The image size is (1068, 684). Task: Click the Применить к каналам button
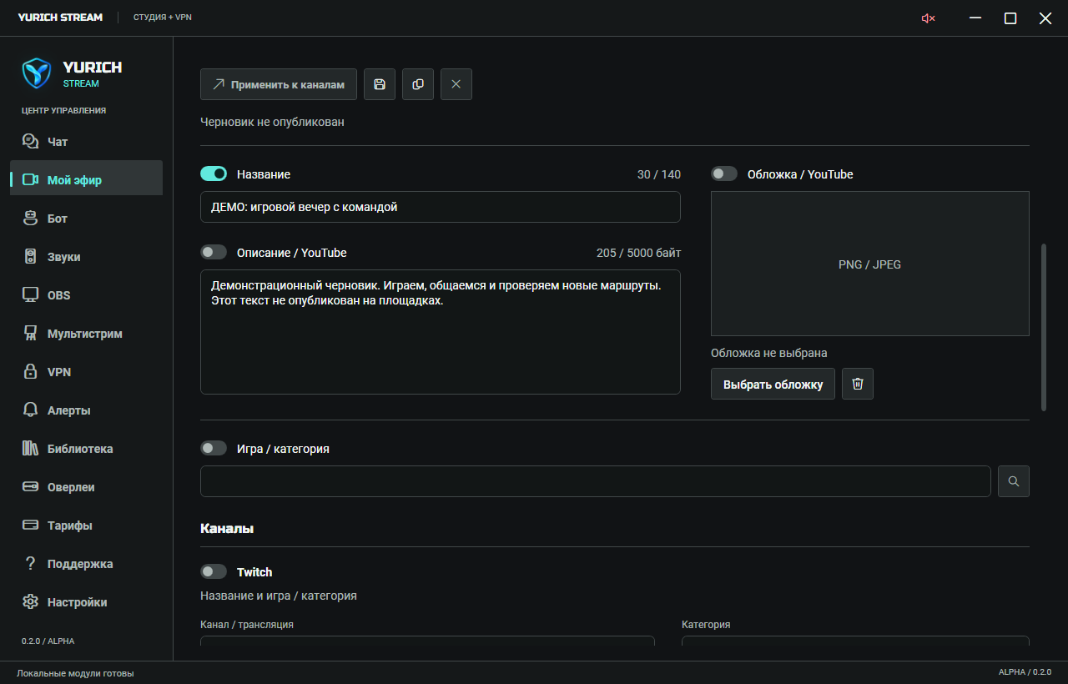click(x=279, y=84)
